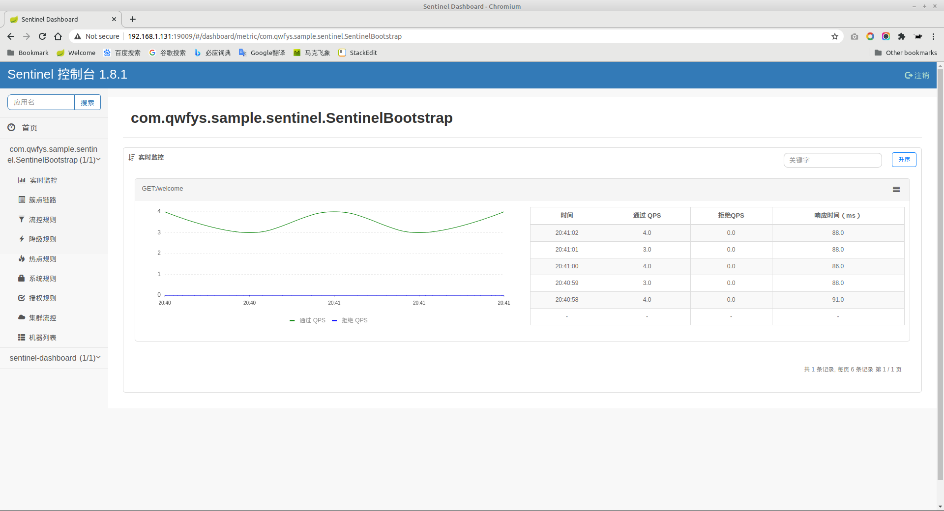Go to 首页 home page
This screenshot has width=944, height=511.
(29, 128)
